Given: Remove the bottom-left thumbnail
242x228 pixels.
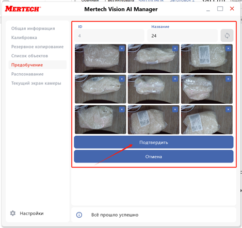Looking at the screenshot, I should (122, 109).
